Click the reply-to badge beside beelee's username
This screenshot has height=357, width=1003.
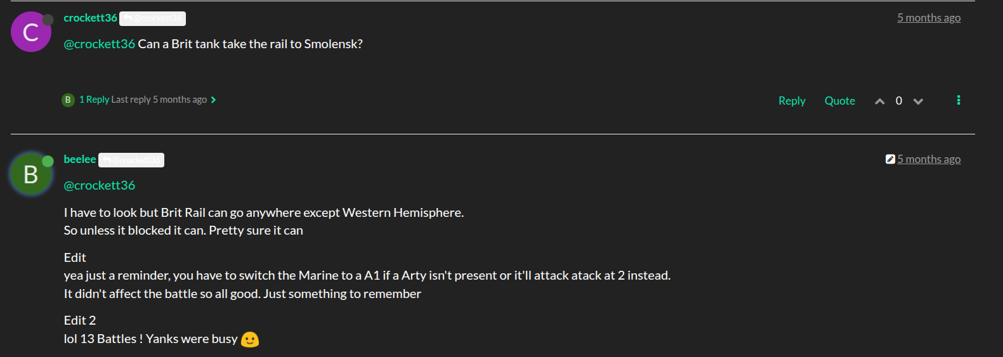coord(131,160)
